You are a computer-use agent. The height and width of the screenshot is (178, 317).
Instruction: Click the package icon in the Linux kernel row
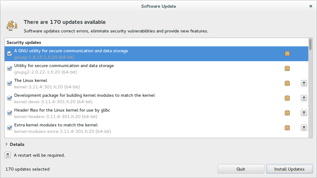coord(287,83)
